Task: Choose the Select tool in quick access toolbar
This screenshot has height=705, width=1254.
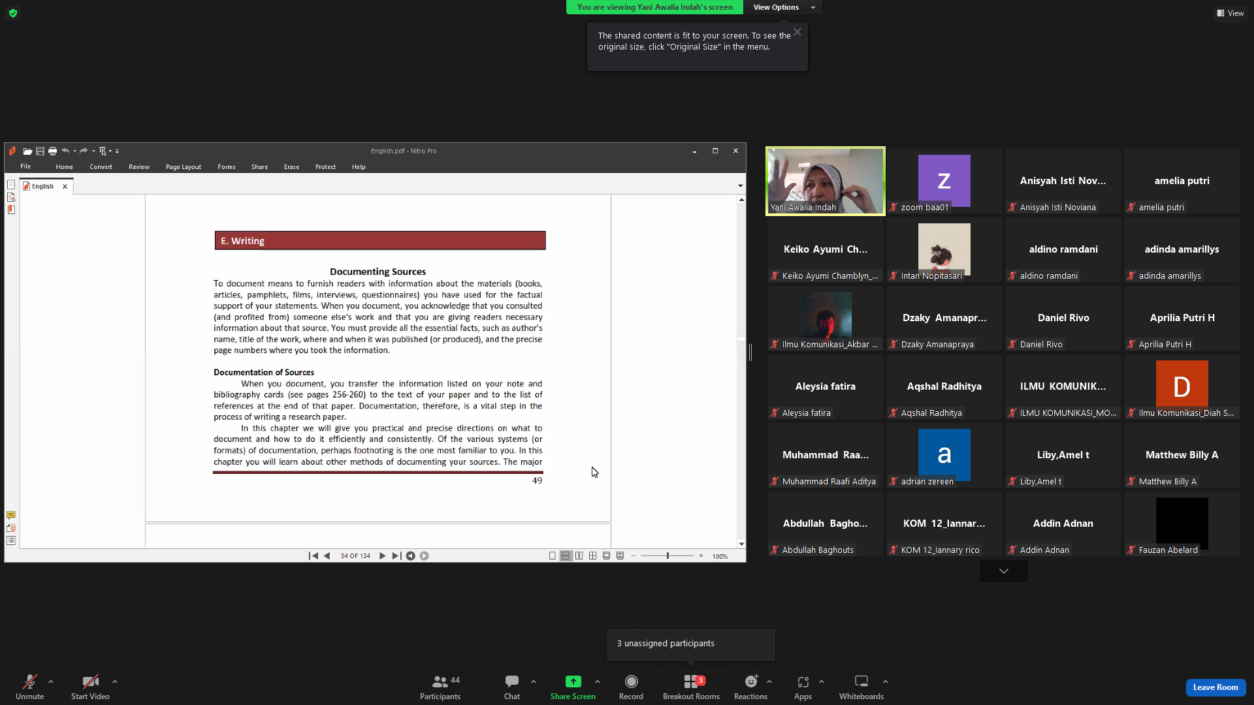Action: click(x=103, y=151)
